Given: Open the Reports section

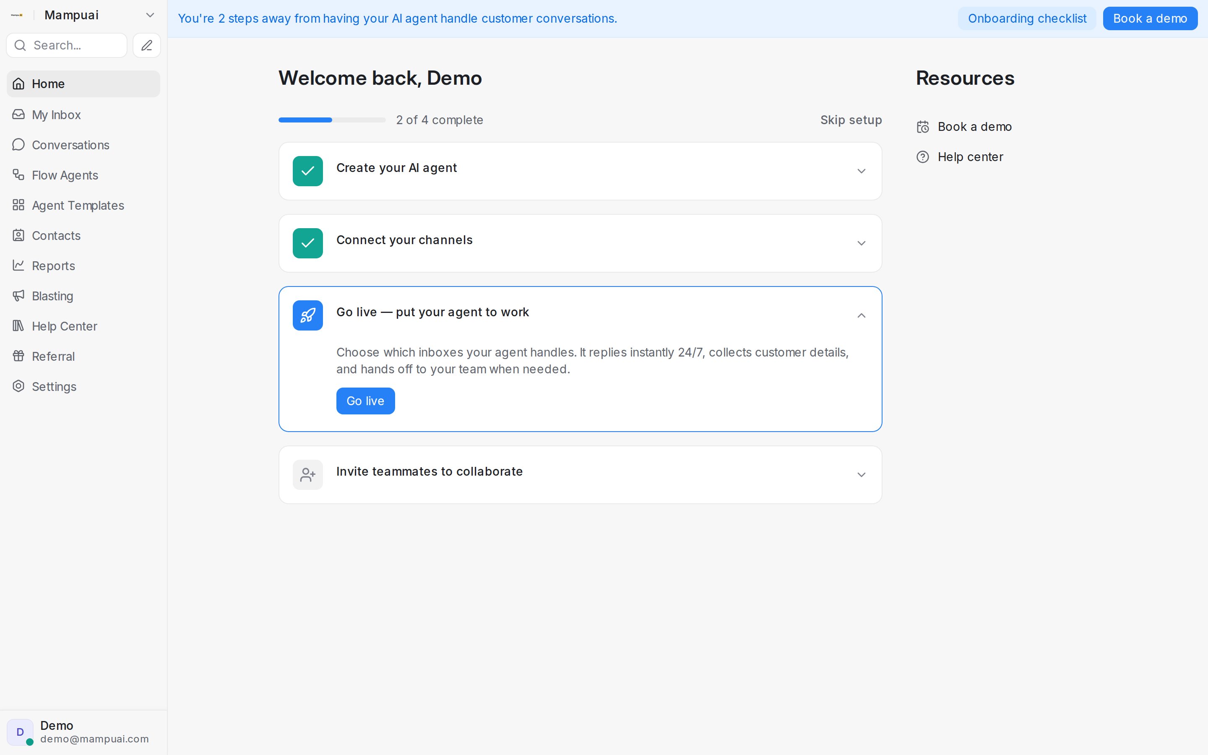Looking at the screenshot, I should (83, 266).
